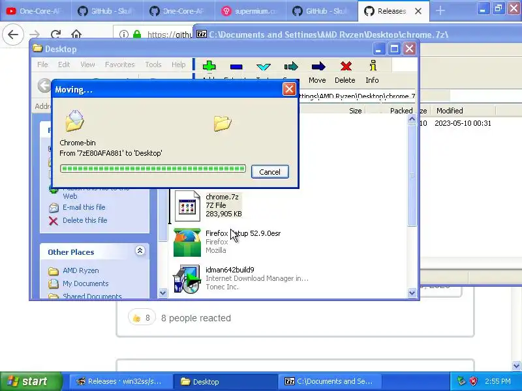Switch to 7-Zip taskbar button
This screenshot has width=522, height=391.
pyautogui.click(x=331, y=381)
